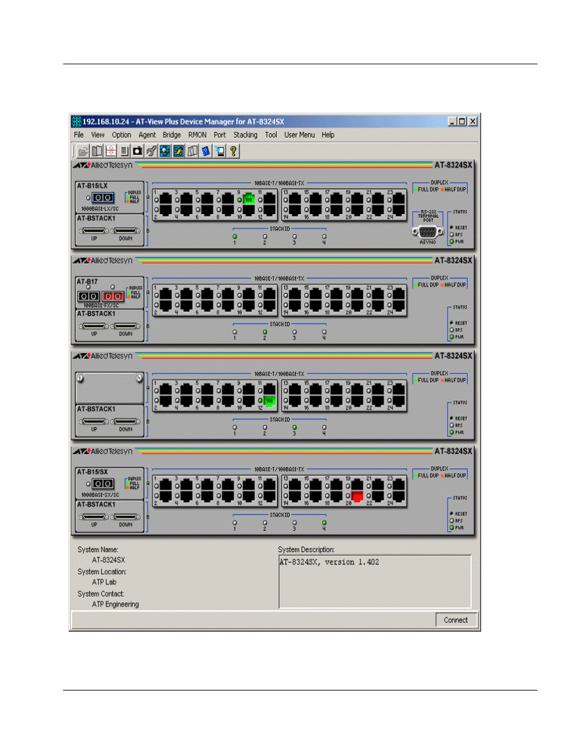Open the View menu

click(x=98, y=135)
